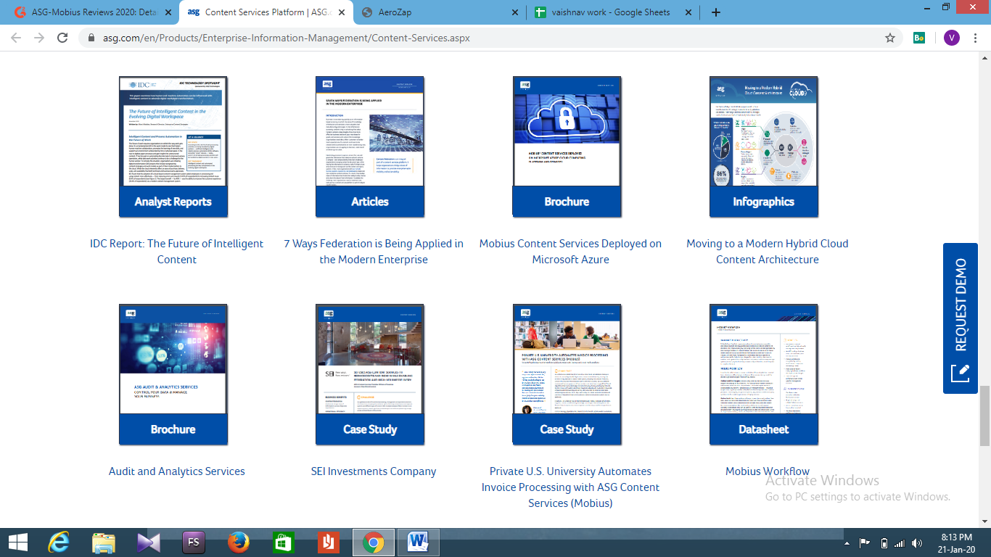Close the vaishnav work Google Sheets tab
The height and width of the screenshot is (557, 991).
coord(689,12)
